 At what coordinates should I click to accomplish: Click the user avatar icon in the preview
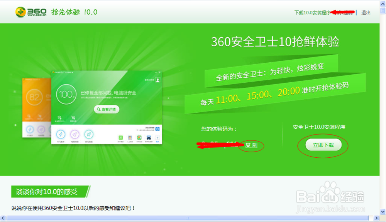[x=158, y=80]
